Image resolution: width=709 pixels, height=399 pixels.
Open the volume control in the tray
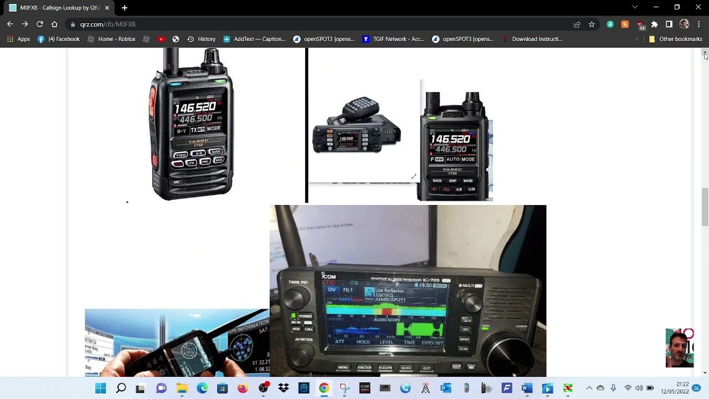[639, 388]
